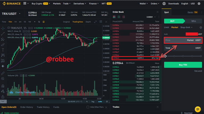Toggle magnet mode on chart
The width and height of the screenshot is (204, 114).
click(3, 86)
